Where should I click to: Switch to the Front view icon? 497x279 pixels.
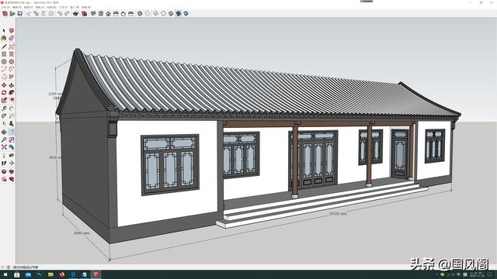pos(109,14)
